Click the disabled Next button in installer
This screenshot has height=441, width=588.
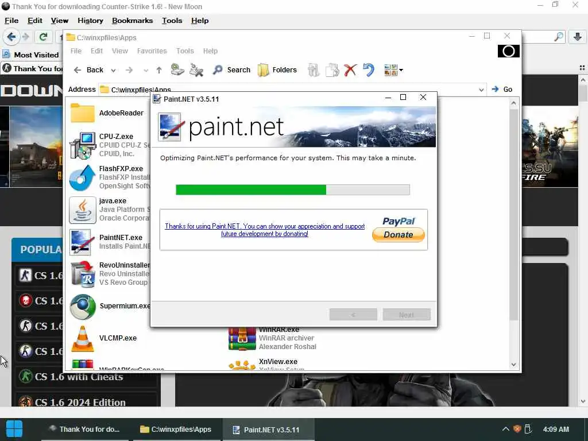click(407, 315)
